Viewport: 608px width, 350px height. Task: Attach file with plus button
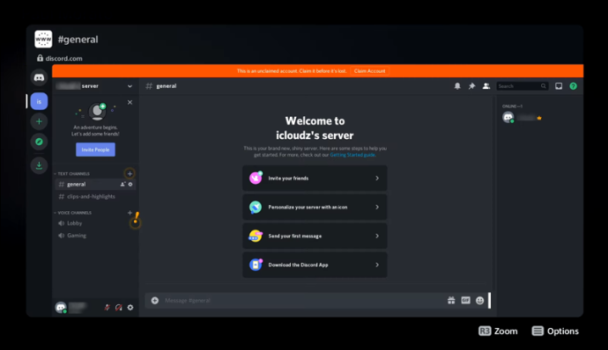(155, 301)
